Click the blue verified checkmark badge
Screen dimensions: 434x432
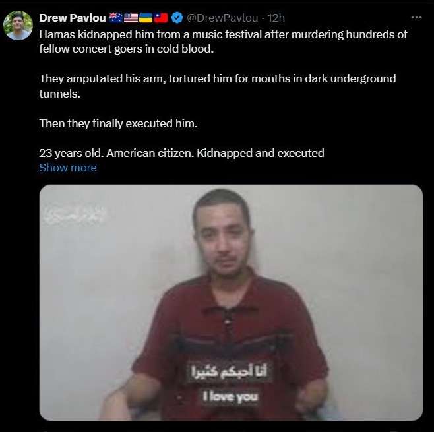tap(177, 18)
